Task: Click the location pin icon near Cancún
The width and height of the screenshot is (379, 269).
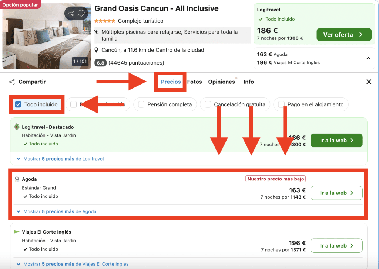Action: coord(97,50)
